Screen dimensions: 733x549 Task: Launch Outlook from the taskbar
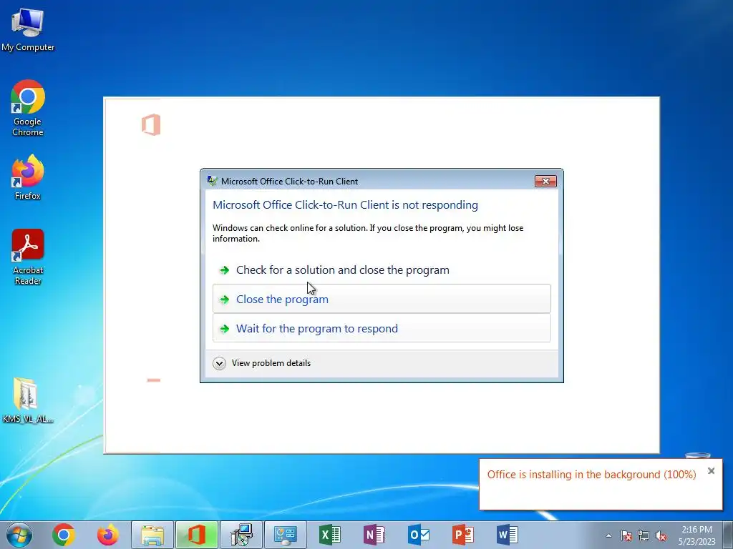(419, 535)
